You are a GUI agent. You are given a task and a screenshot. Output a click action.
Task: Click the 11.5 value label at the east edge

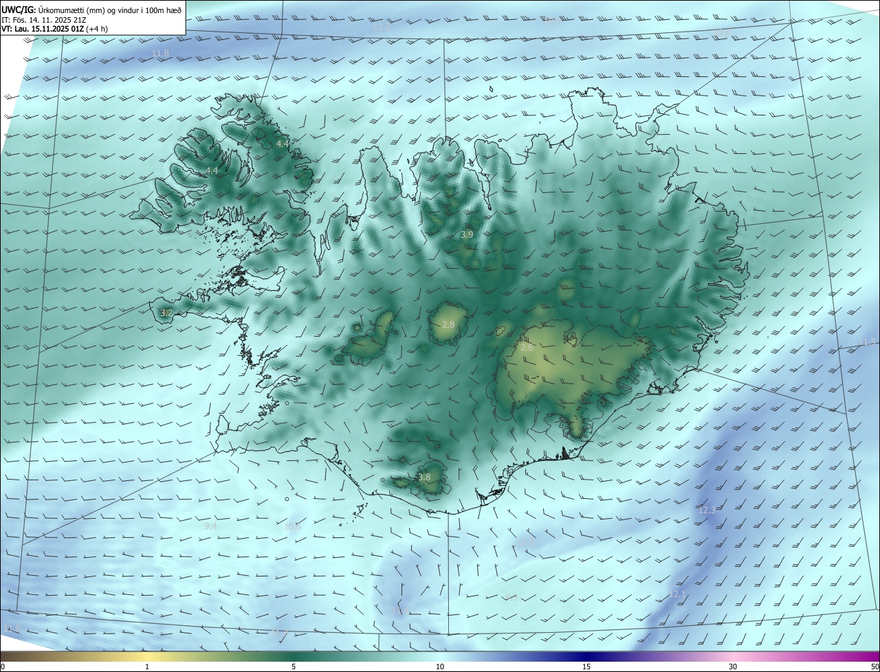868,342
